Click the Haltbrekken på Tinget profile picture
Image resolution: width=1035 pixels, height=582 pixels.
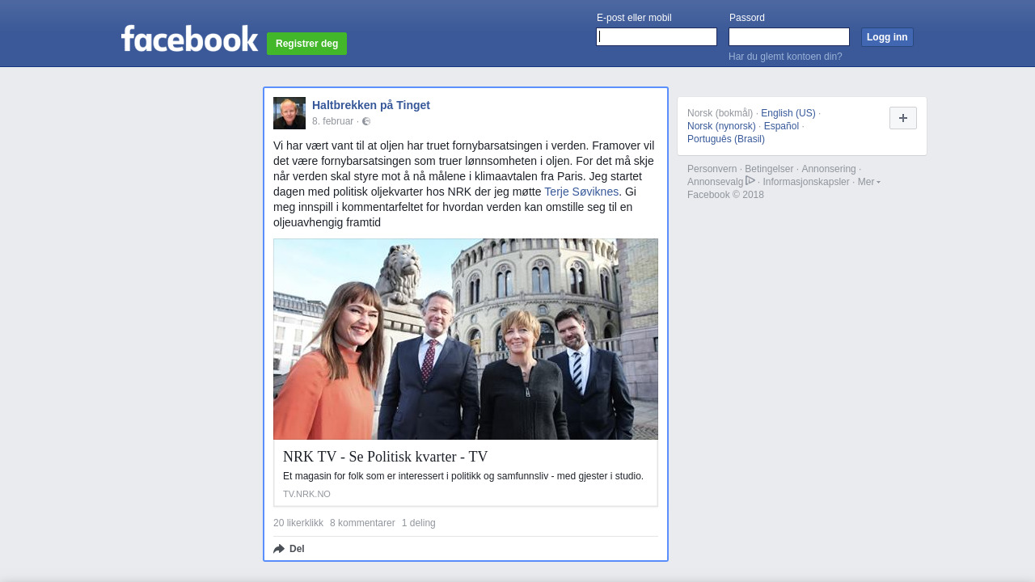289,113
